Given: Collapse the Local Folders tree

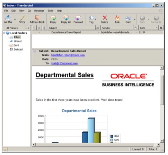Looking at the screenshot, I should tap(4, 33).
